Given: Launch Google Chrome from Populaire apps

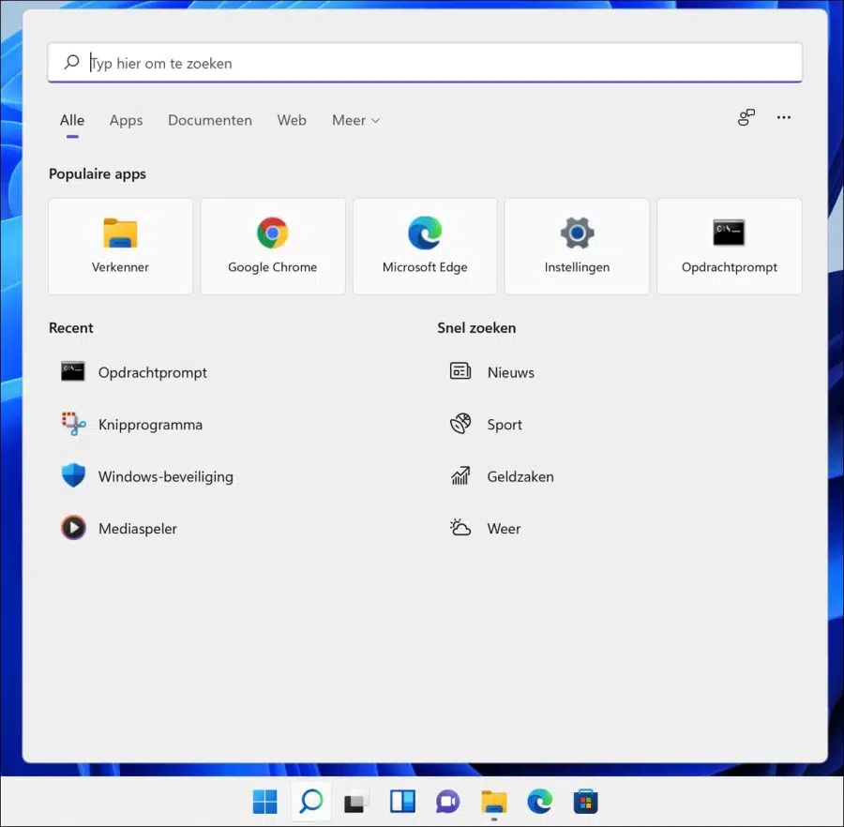Looking at the screenshot, I should pos(273,247).
